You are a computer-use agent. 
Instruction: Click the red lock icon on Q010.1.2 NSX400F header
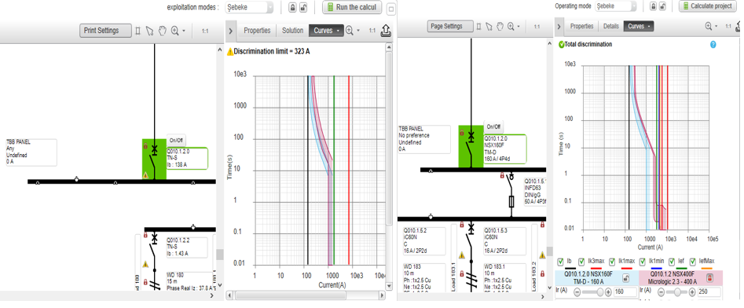tap(710, 278)
